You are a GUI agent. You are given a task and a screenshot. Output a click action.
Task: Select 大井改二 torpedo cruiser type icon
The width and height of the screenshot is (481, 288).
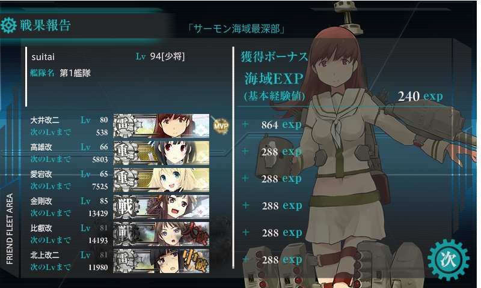pos(126,126)
